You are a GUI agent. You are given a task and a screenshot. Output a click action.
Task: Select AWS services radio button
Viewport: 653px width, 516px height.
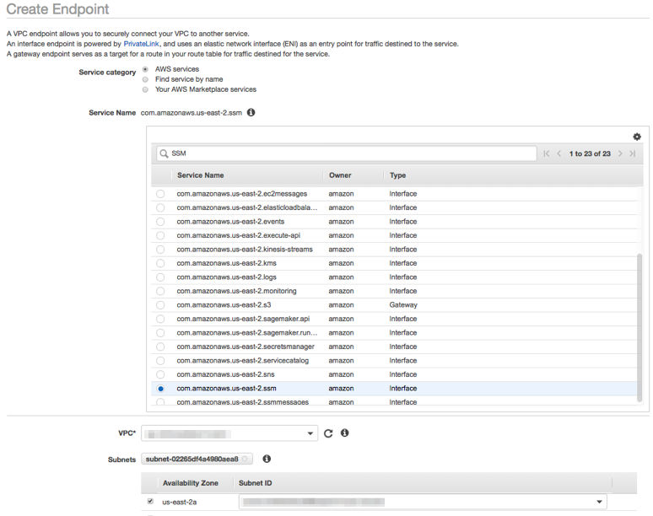(x=145, y=69)
